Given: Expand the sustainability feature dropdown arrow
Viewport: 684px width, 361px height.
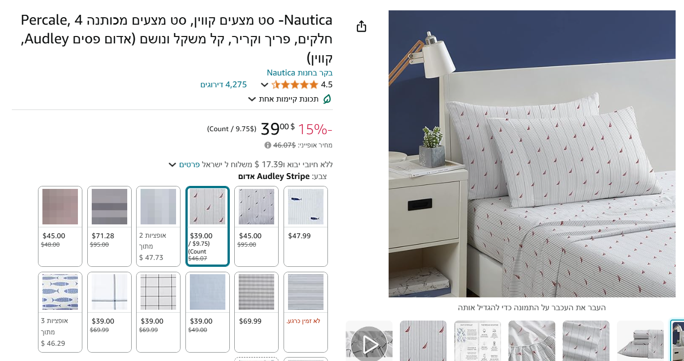Looking at the screenshot, I should click(252, 99).
